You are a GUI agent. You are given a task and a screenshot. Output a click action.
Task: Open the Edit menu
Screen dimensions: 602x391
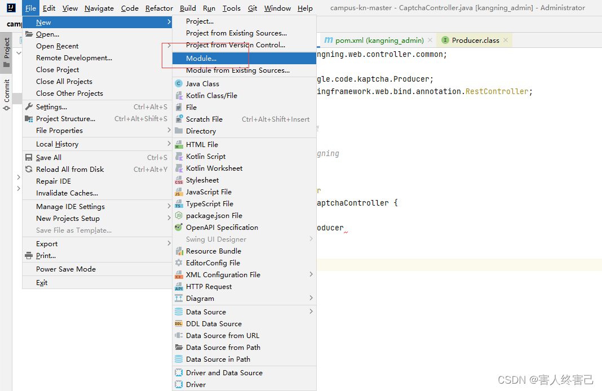pos(49,8)
